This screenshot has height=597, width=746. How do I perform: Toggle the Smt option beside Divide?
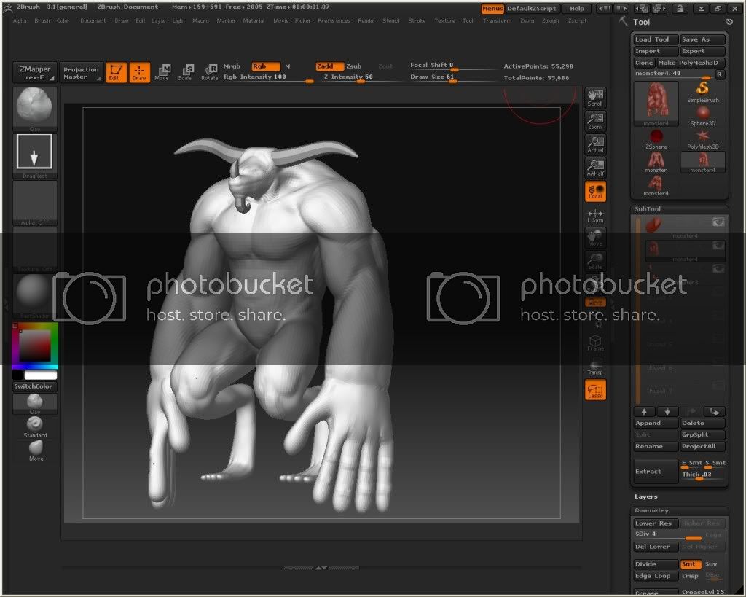(x=691, y=564)
